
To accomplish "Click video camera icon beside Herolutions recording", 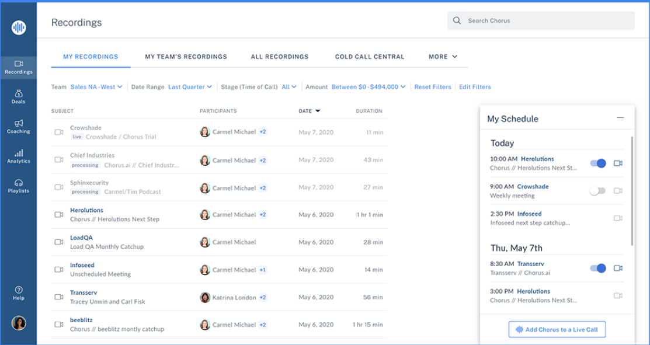I will (x=58, y=214).
